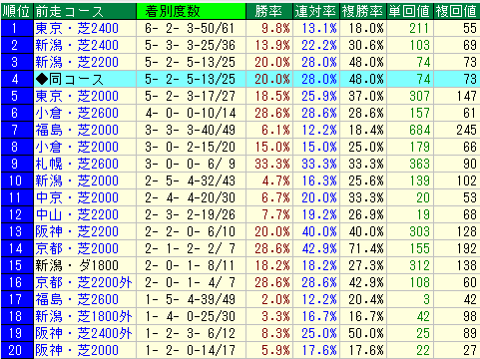Open the 新潟・芝2400 course link

[x=77, y=45]
